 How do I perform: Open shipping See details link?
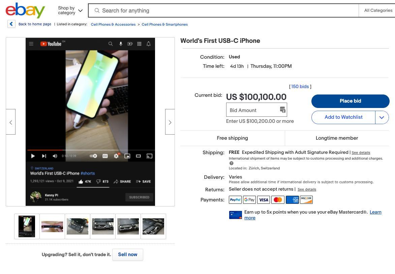pyautogui.click(x=361, y=153)
